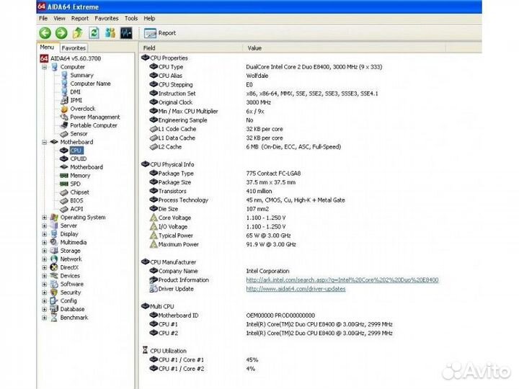Open the graph monitor toolbar icon
This screenshot has width=519, height=389.
[126, 33]
